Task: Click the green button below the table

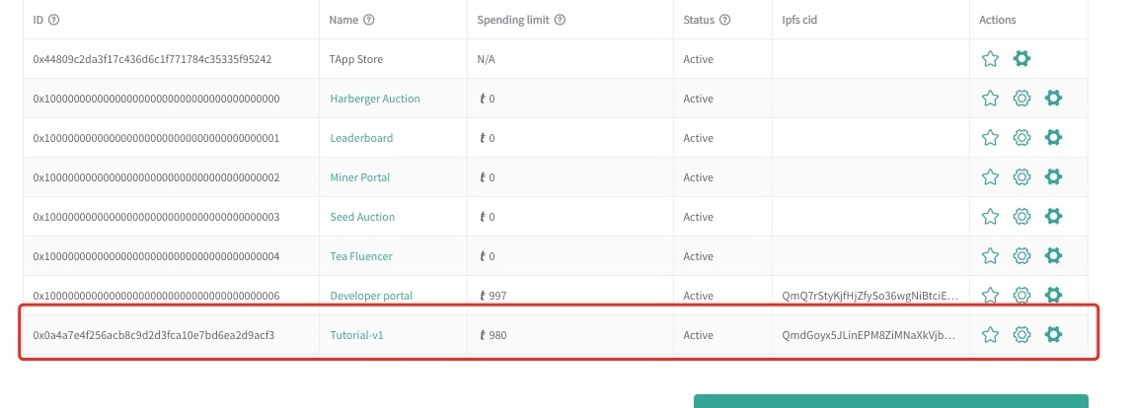Action: point(890,401)
